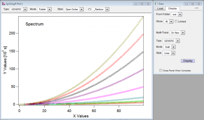Switch to the Load tab
This screenshot has width=204, height=120.
(160, 9)
